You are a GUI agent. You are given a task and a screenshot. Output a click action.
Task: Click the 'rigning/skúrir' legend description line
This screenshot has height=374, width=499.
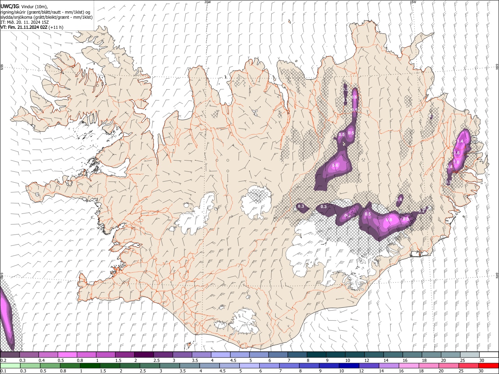(x=45, y=12)
